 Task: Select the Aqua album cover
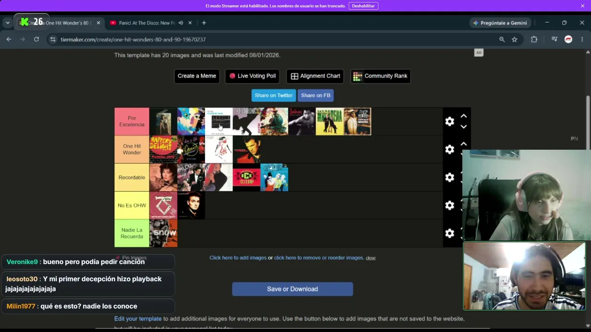pos(274,178)
